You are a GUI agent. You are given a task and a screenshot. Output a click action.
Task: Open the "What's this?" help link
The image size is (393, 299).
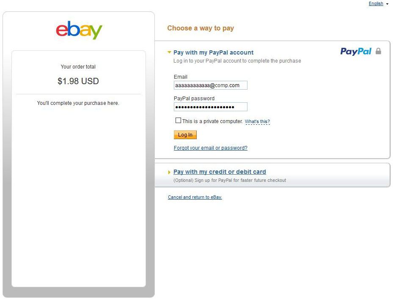tap(257, 122)
